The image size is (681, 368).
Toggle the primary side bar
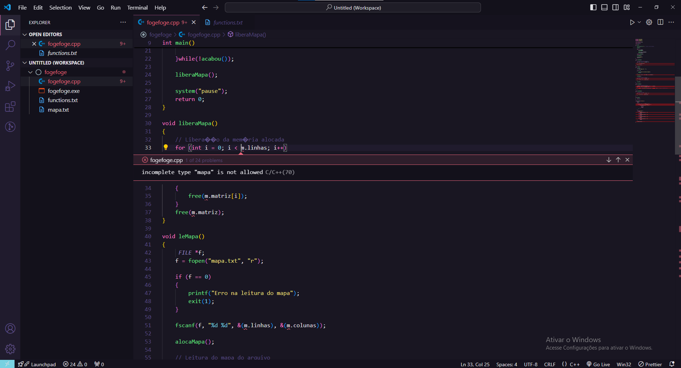593,7
